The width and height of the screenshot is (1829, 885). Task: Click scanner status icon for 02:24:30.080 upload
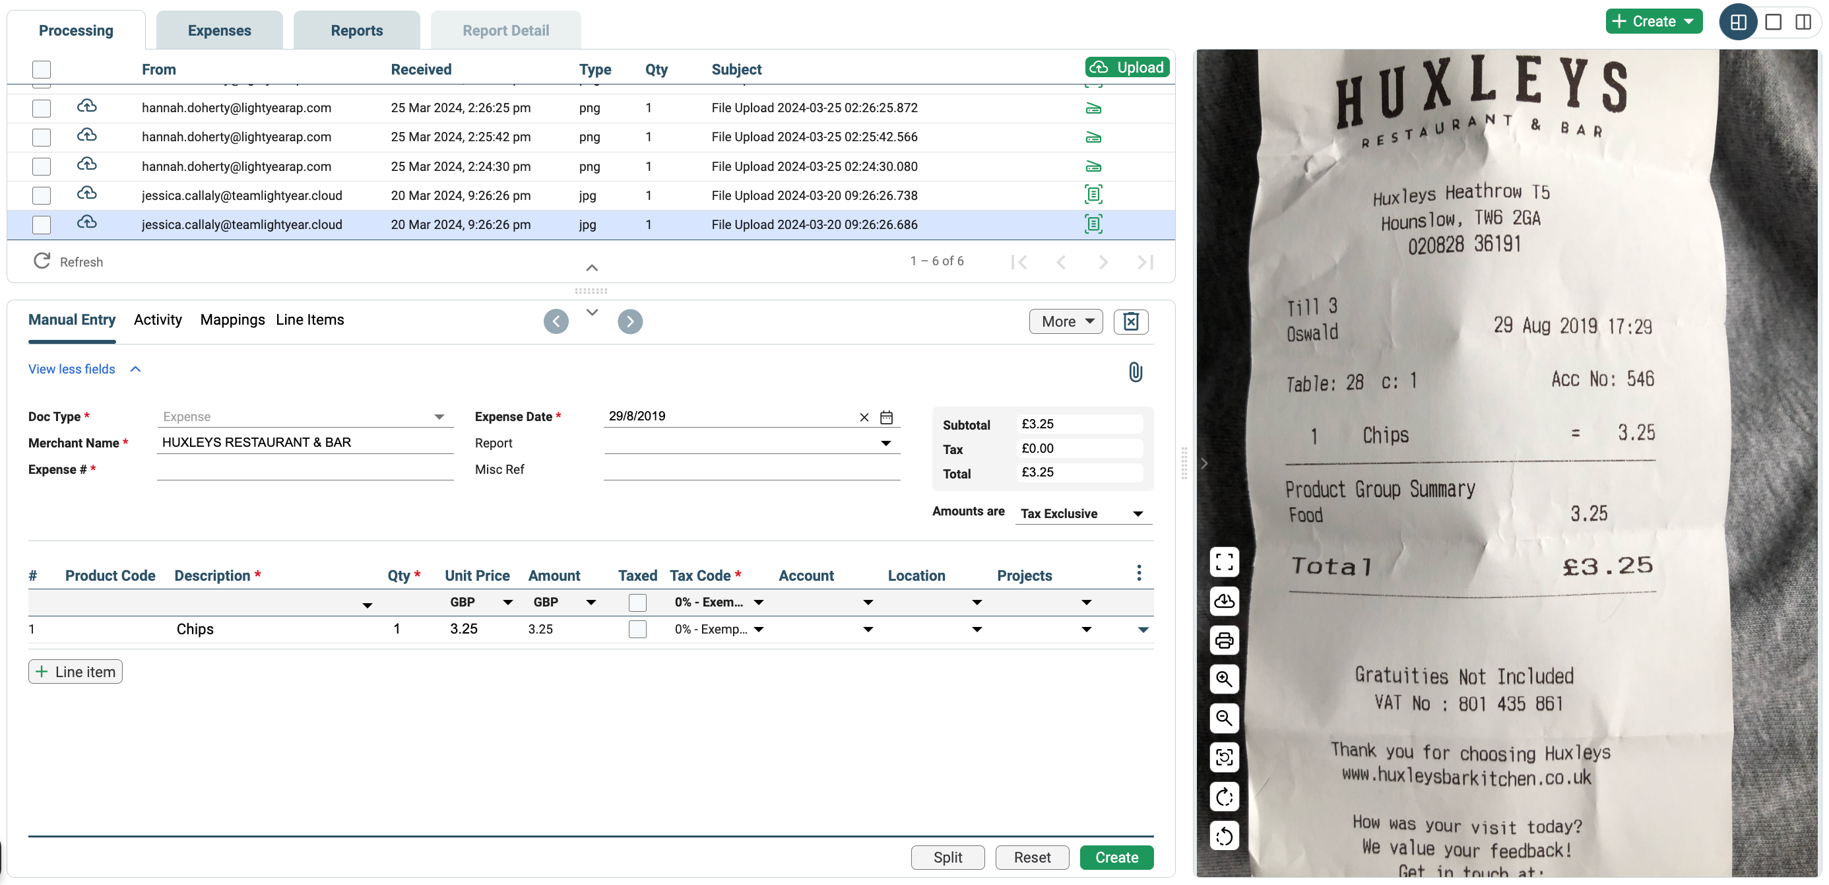pyautogui.click(x=1093, y=167)
